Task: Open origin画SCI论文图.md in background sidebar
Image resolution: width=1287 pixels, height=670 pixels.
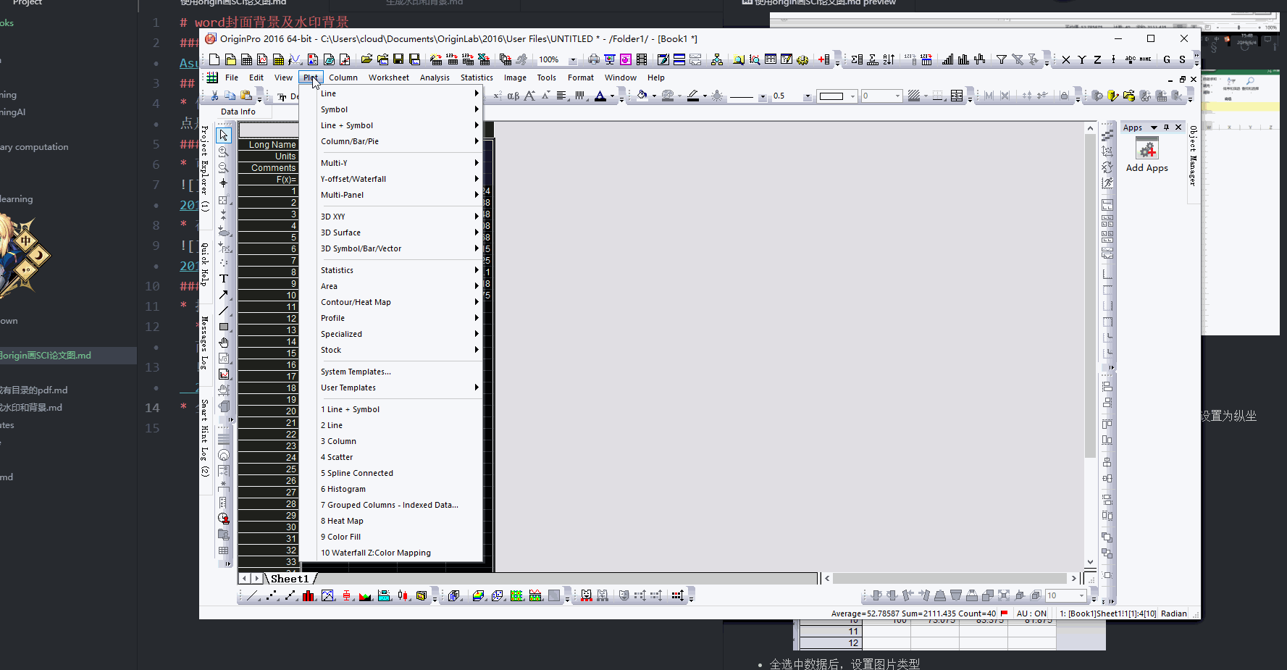Action: (46, 356)
